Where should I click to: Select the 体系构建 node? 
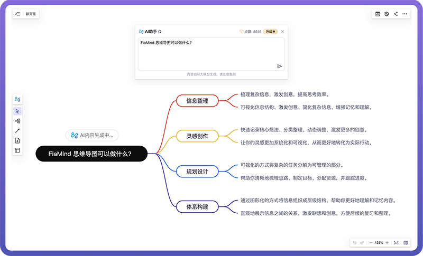coord(197,207)
